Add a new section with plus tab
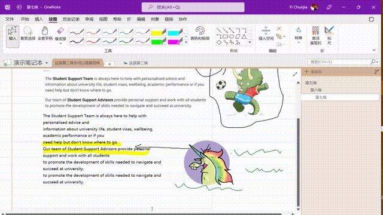This screenshot has width=383, height=215. [110, 64]
